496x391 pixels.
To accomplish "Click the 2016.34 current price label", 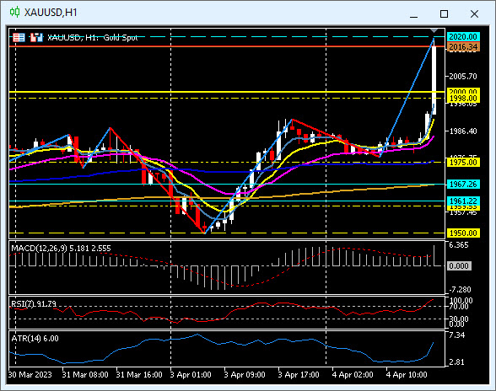I will [x=463, y=47].
